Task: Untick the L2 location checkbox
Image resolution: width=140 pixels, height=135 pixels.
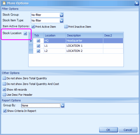Action: pos(38,51)
